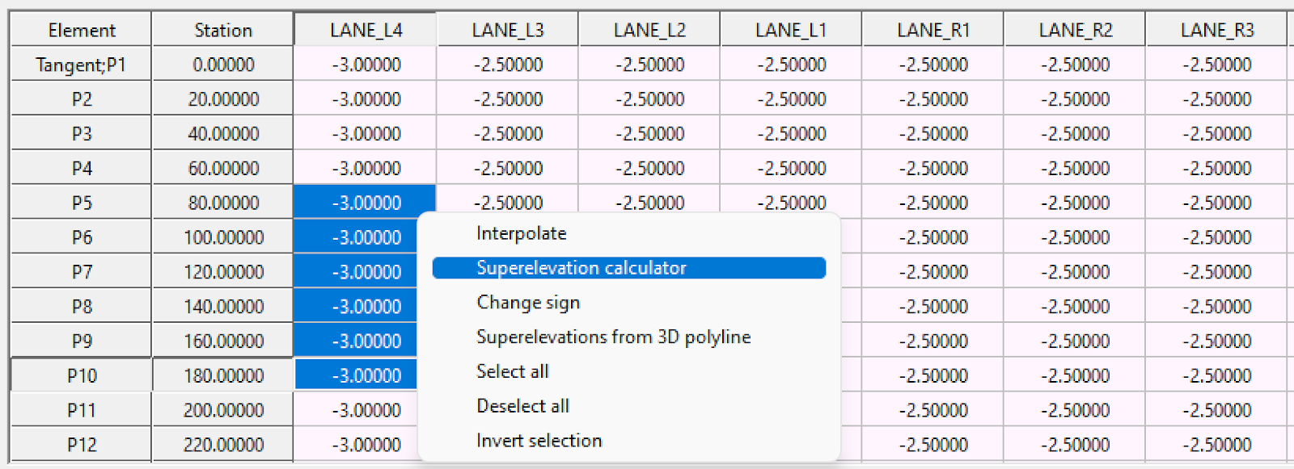Click Deselect all in the context menu

pos(522,406)
